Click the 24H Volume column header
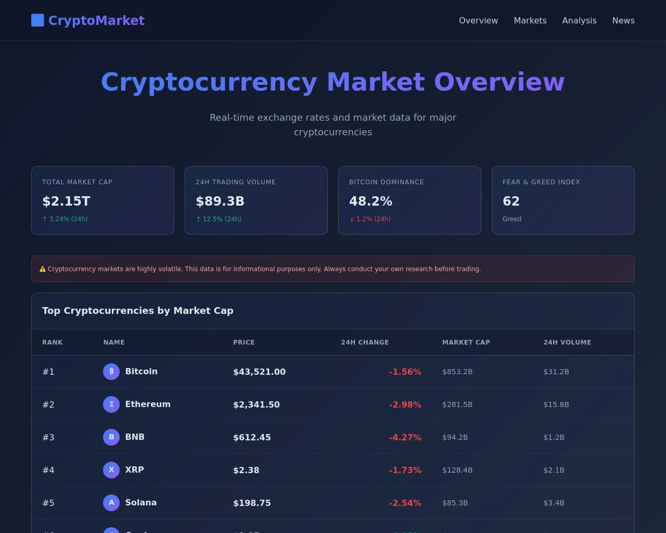The width and height of the screenshot is (666, 533). point(567,342)
